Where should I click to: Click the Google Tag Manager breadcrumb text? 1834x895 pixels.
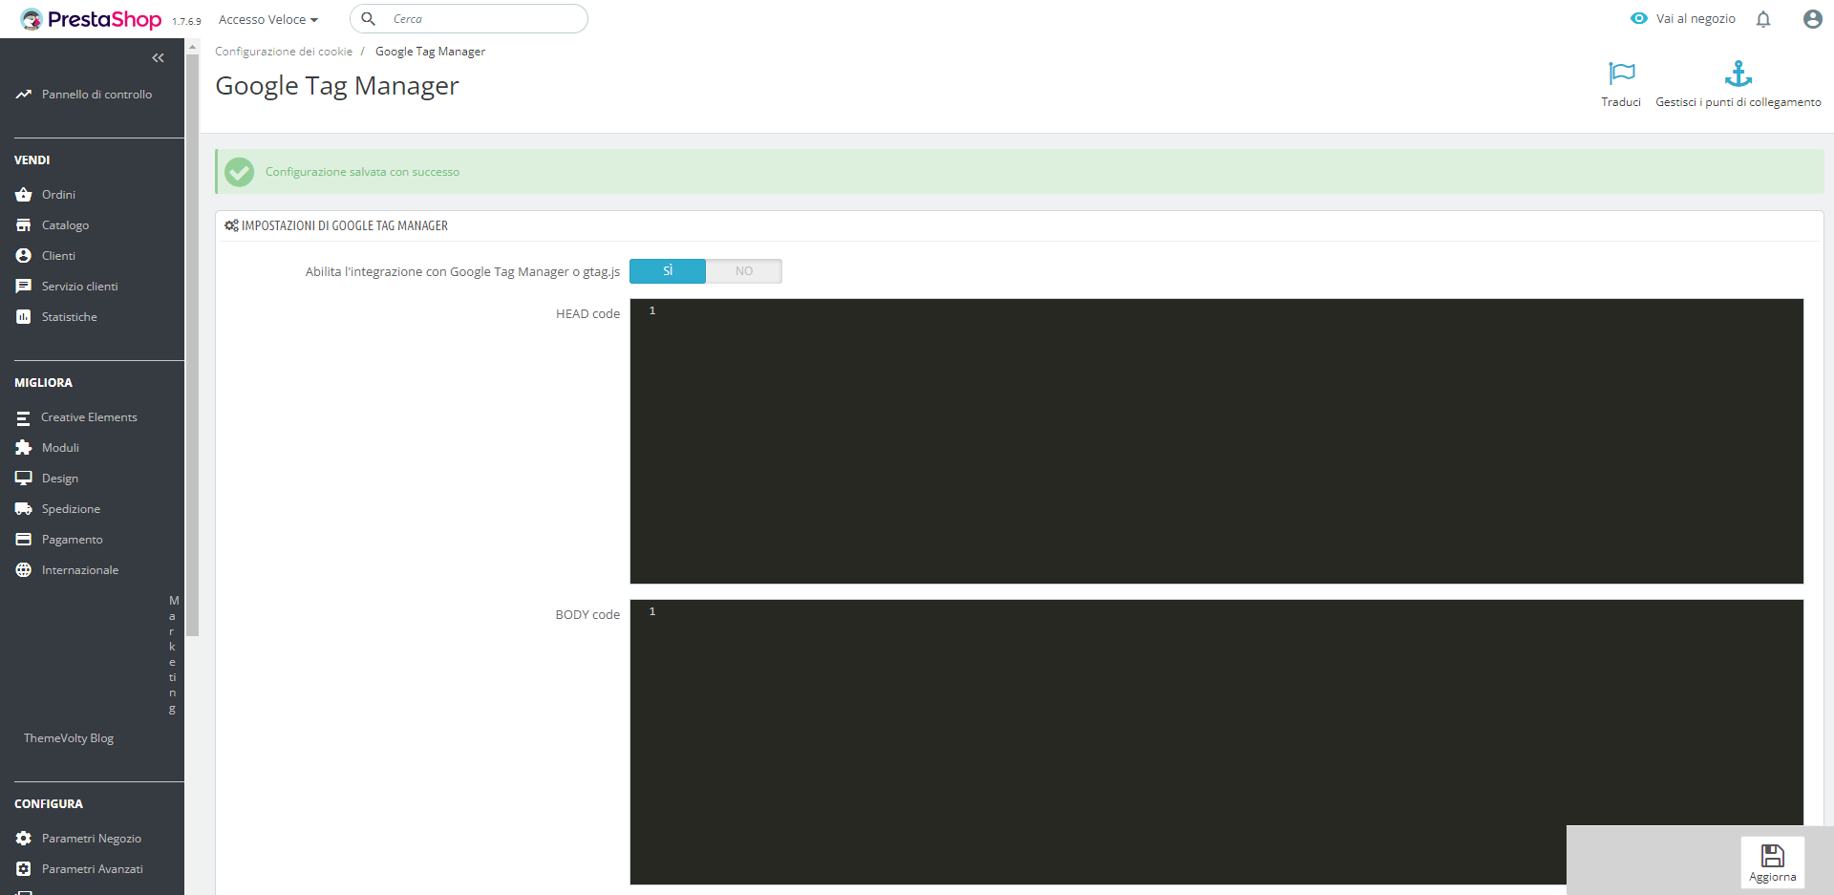430,52
